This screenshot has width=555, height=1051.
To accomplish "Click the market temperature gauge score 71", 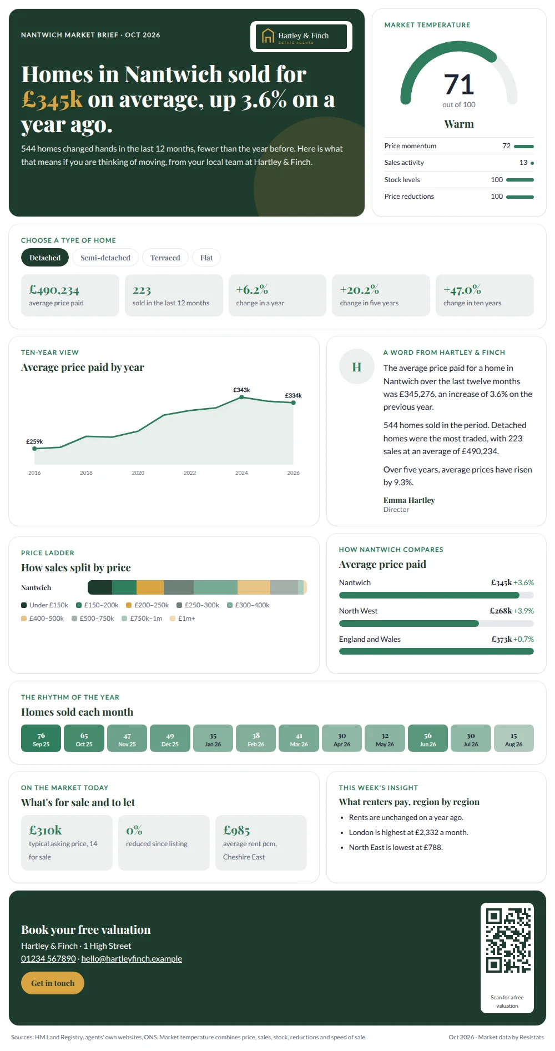I will click(x=459, y=84).
